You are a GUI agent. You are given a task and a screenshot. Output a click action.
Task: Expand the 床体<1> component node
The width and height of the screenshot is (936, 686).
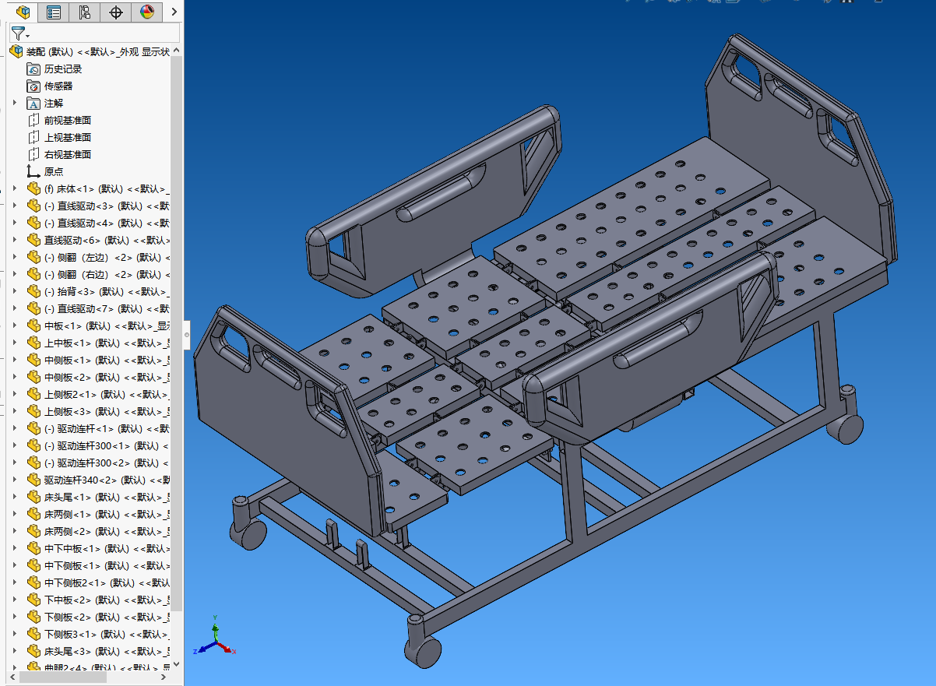(14, 189)
